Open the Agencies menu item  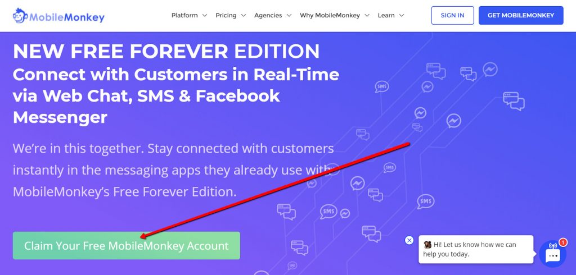tap(268, 15)
